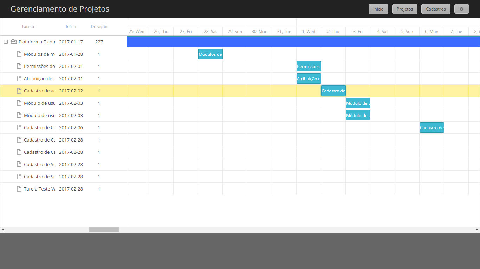
Task: Open the Cadastros navigation button
Action: click(x=436, y=9)
